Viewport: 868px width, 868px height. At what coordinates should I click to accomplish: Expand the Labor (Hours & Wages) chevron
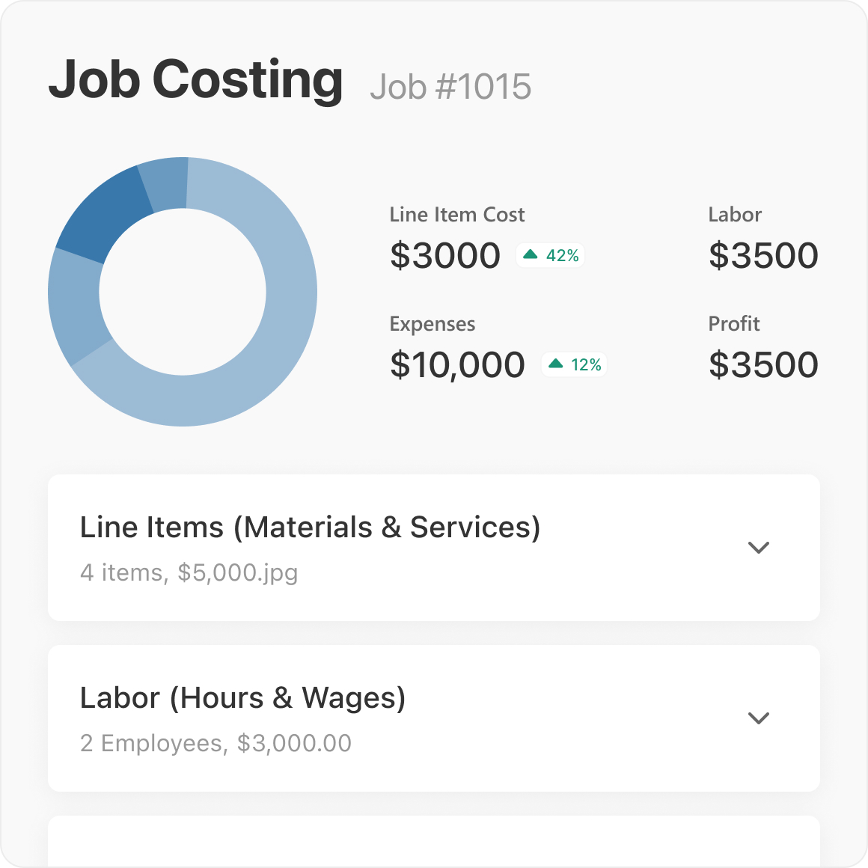pyautogui.click(x=759, y=718)
